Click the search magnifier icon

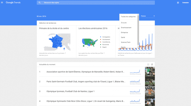click(40, 3)
